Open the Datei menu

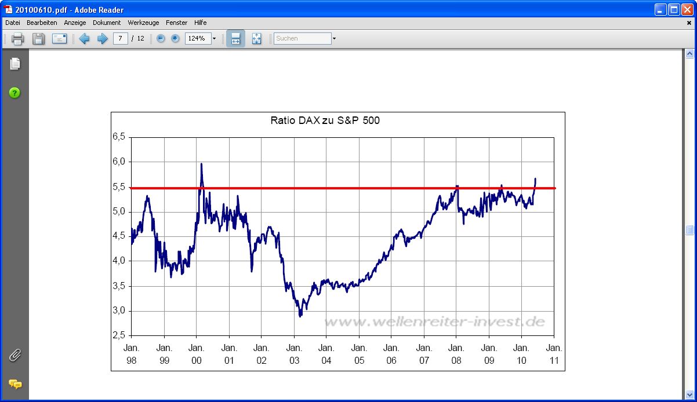coord(13,23)
